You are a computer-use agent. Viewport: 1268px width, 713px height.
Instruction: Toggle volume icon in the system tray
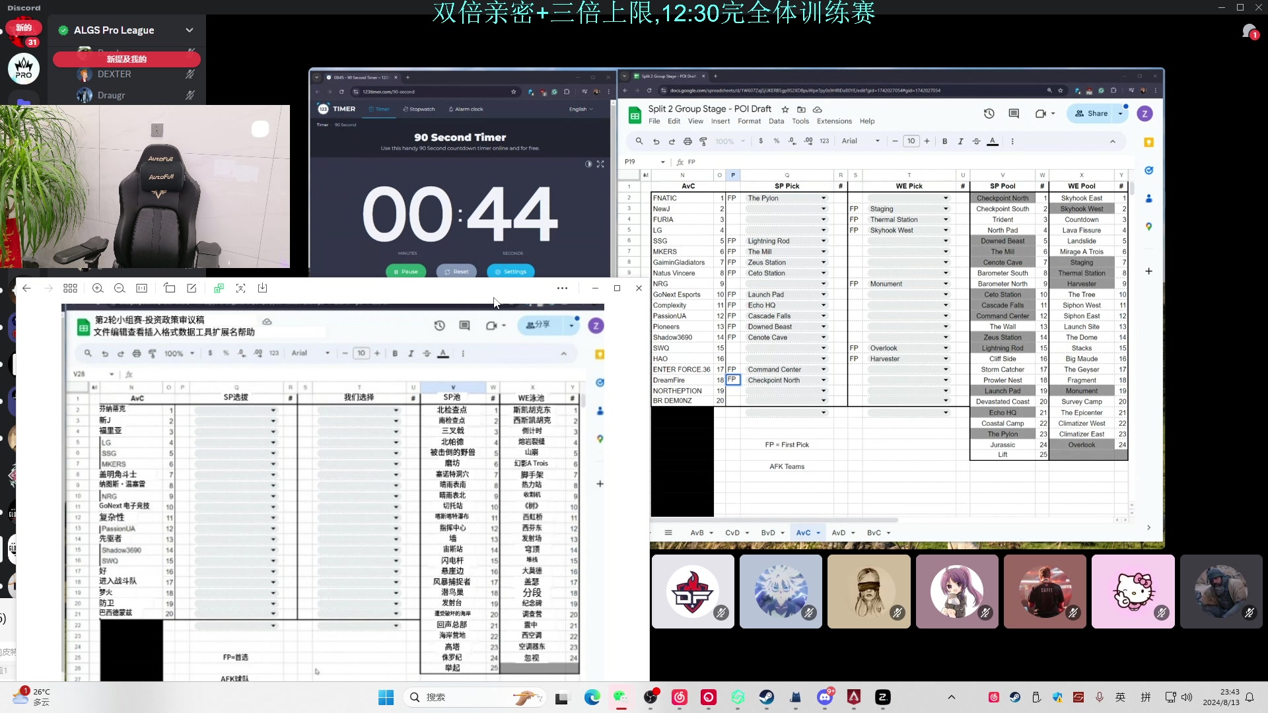1187,697
